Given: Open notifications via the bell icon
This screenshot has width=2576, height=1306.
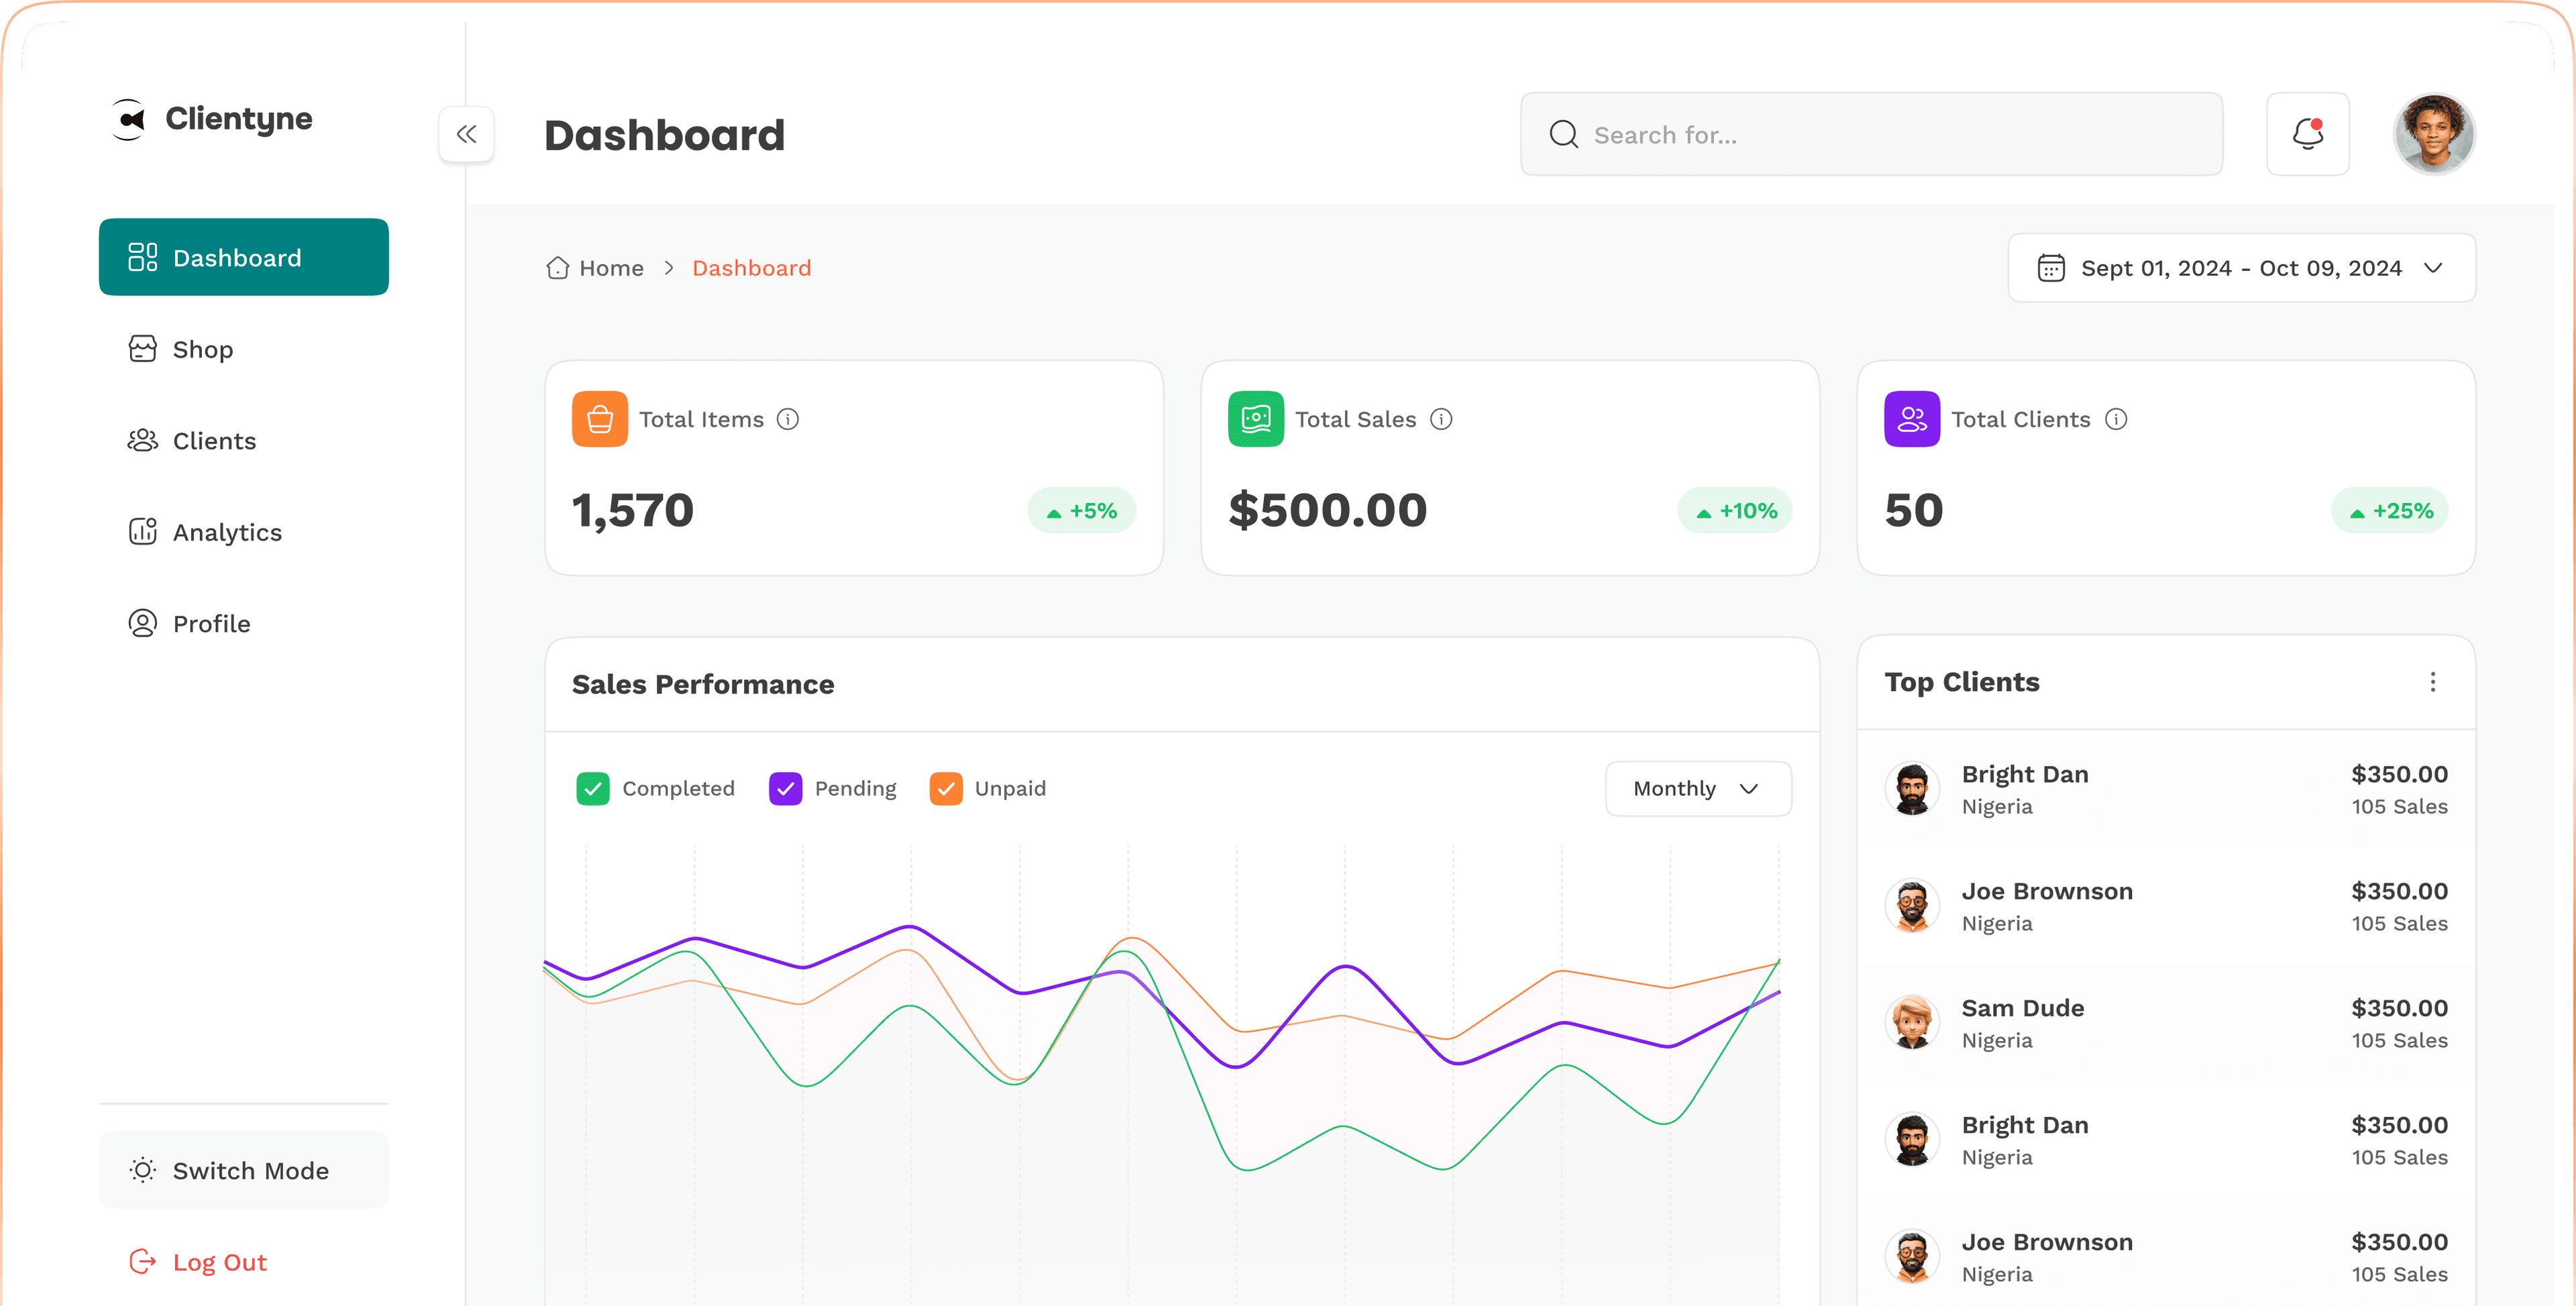Looking at the screenshot, I should click(2308, 133).
